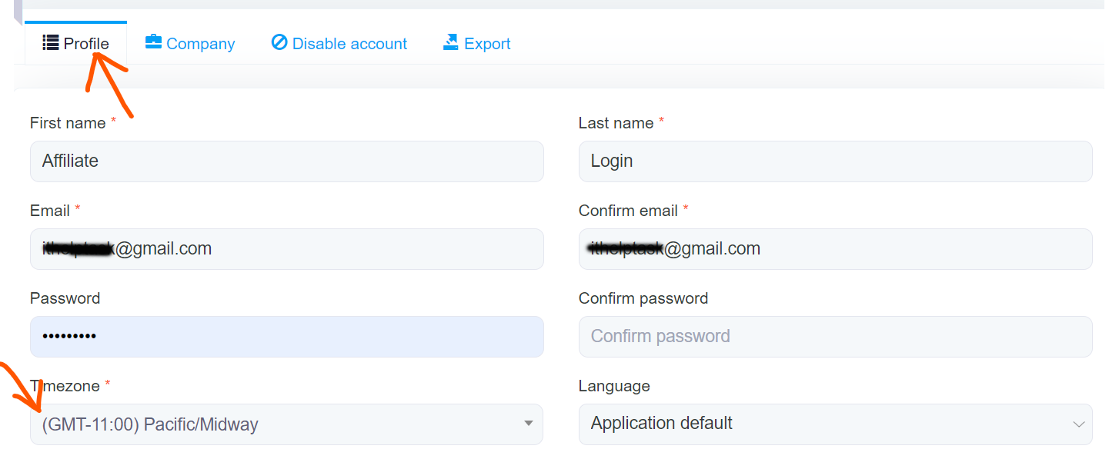This screenshot has height=459, width=1109.
Task: Click the list icon on Profile tab
Action: (51, 43)
